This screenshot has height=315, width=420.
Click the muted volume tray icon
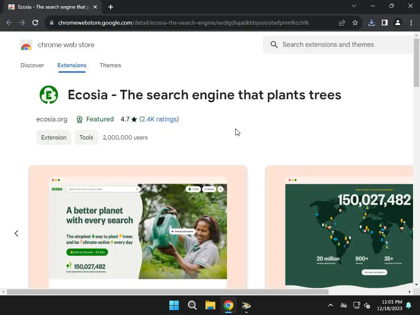tap(367, 305)
